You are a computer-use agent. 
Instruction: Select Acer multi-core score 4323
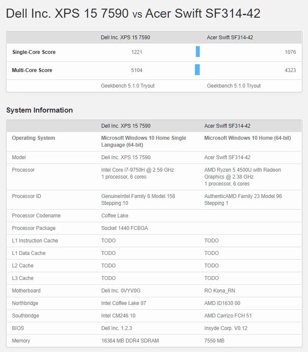coord(290,70)
